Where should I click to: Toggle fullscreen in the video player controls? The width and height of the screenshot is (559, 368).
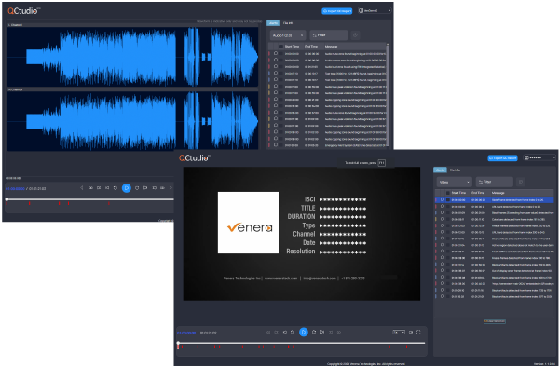pos(418,332)
